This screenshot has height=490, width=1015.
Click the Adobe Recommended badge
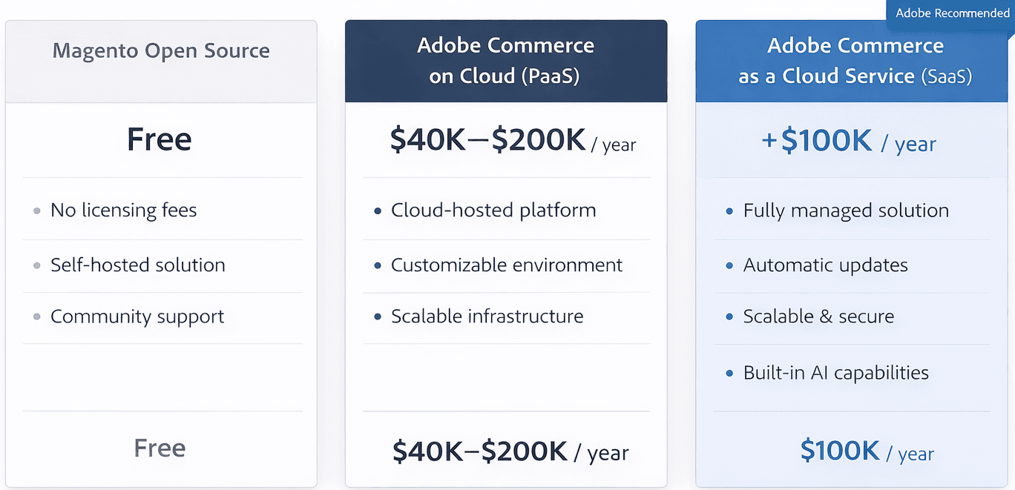pos(950,13)
